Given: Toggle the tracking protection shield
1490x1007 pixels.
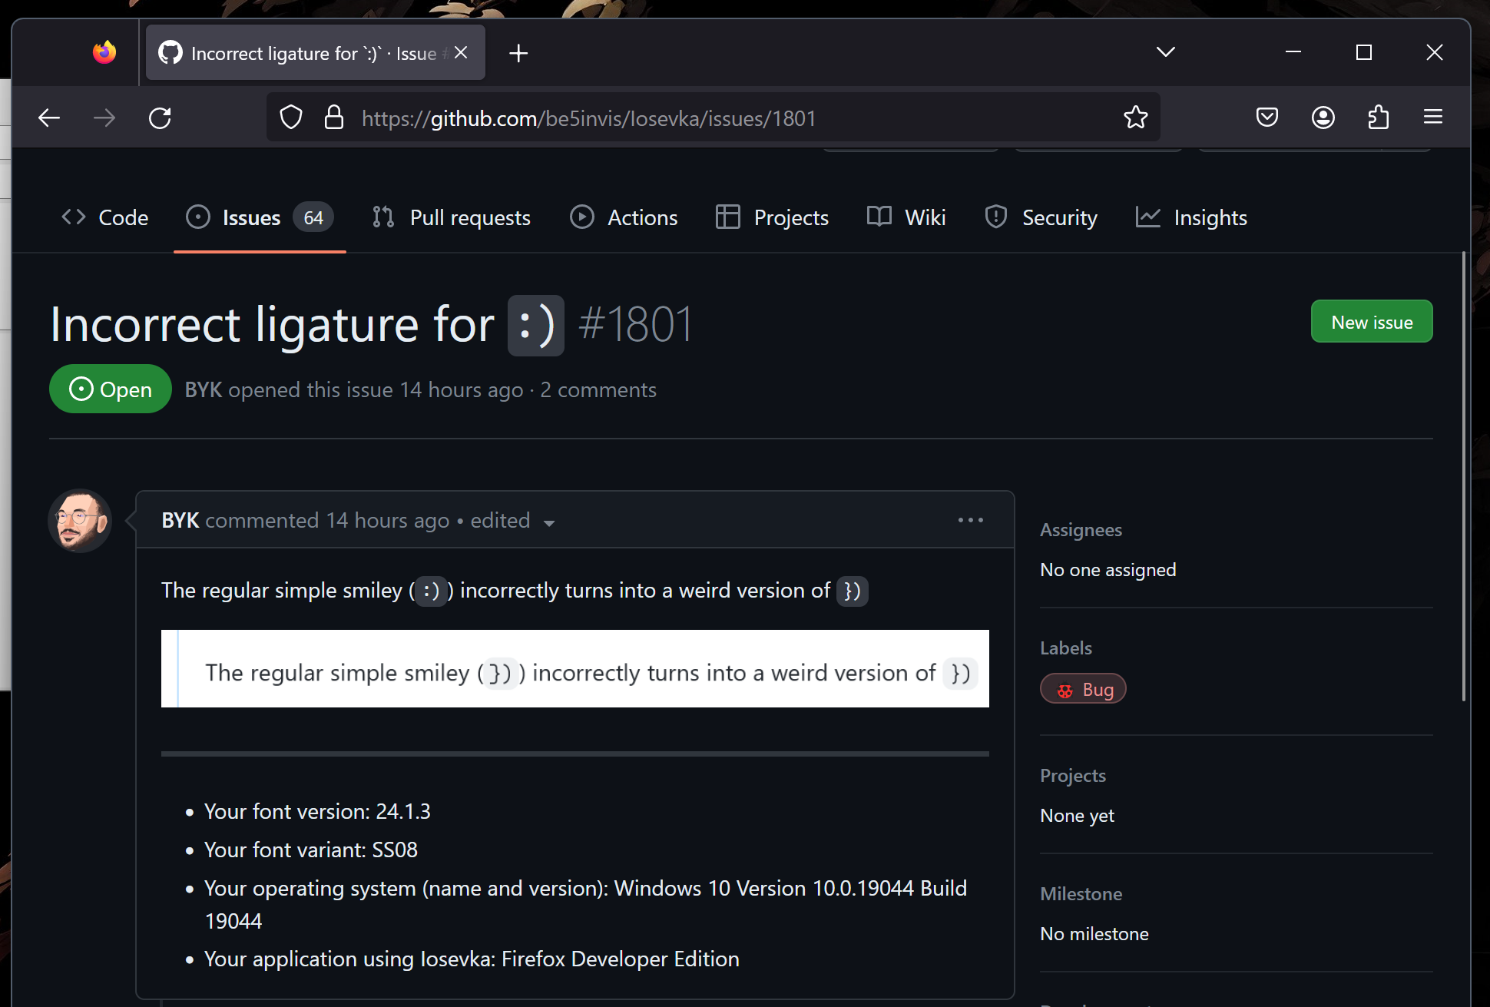Looking at the screenshot, I should [x=291, y=117].
